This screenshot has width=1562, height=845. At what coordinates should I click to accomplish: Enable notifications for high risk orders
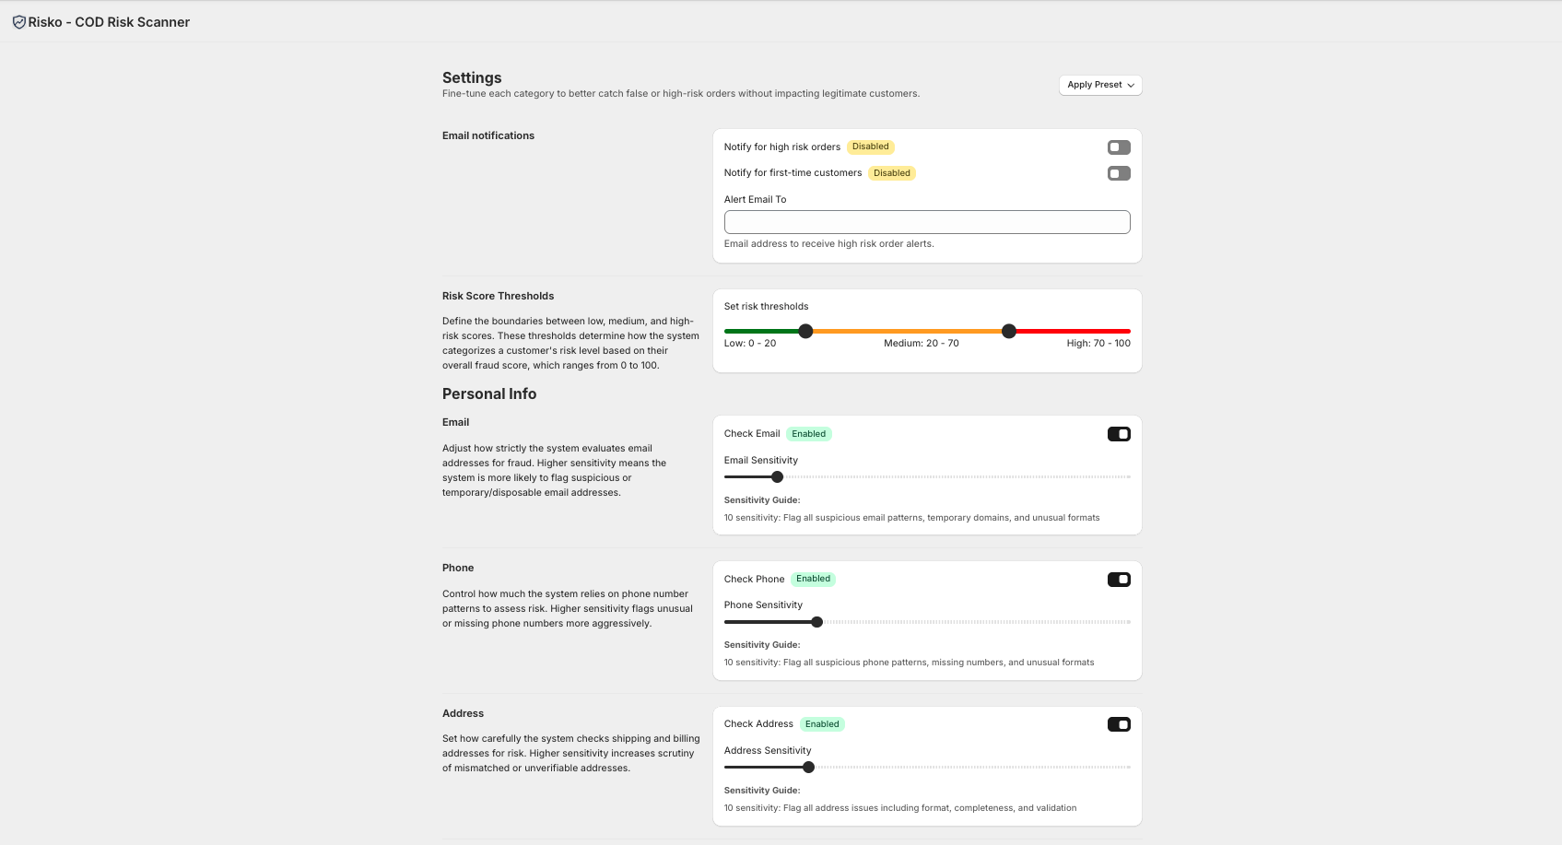(1119, 147)
